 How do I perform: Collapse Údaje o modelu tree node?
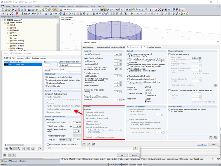pos(5,23)
